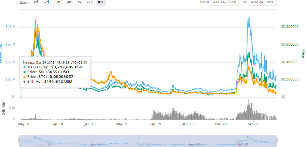Set chart zoom to 7d
306x147 pixels.
pyautogui.click(x=46, y=2)
